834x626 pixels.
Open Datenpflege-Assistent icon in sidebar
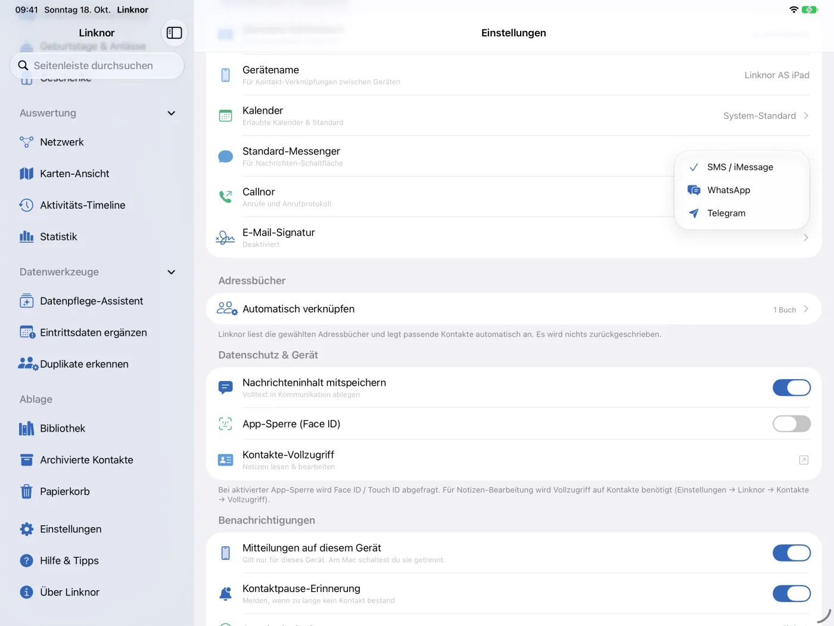click(27, 301)
